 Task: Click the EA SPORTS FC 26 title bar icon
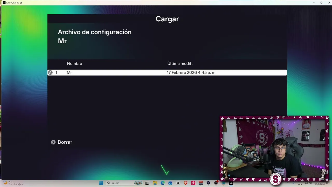4,3
